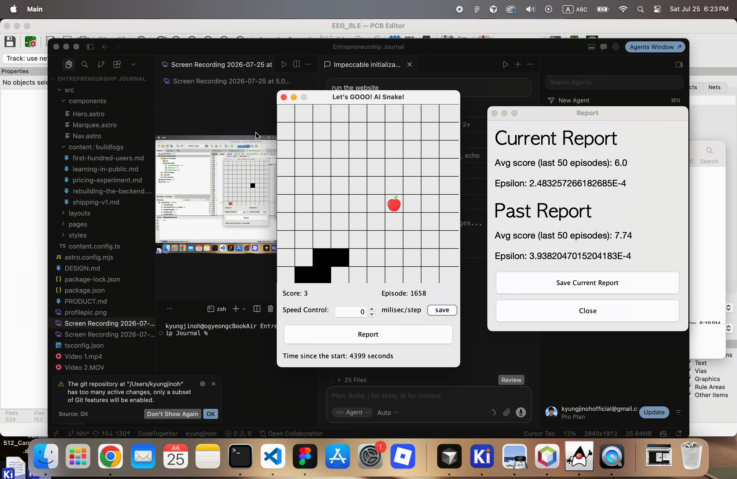Click OK on the git warning
Screen dimensions: 737x479
(211, 414)
